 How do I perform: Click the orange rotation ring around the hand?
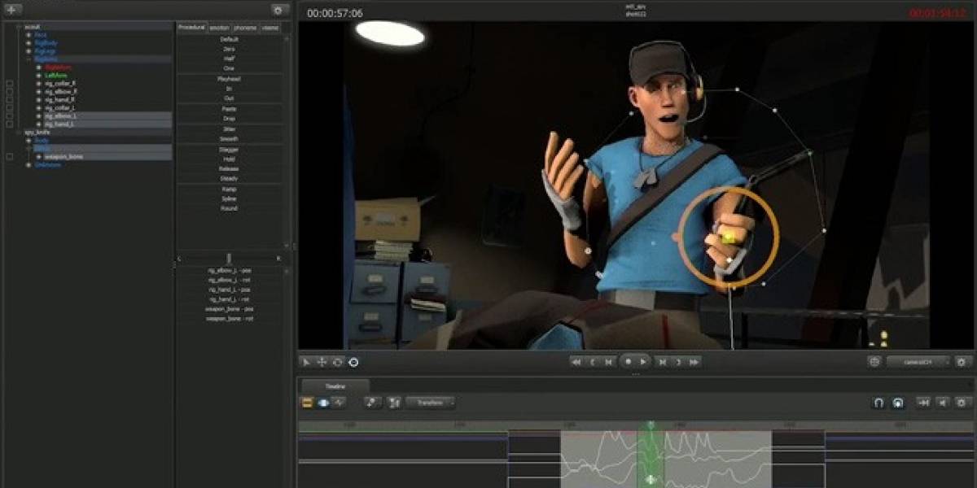click(x=729, y=238)
